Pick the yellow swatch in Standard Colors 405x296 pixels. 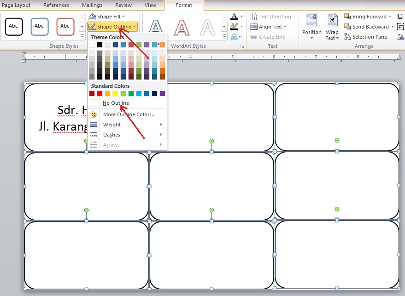pyautogui.click(x=116, y=94)
